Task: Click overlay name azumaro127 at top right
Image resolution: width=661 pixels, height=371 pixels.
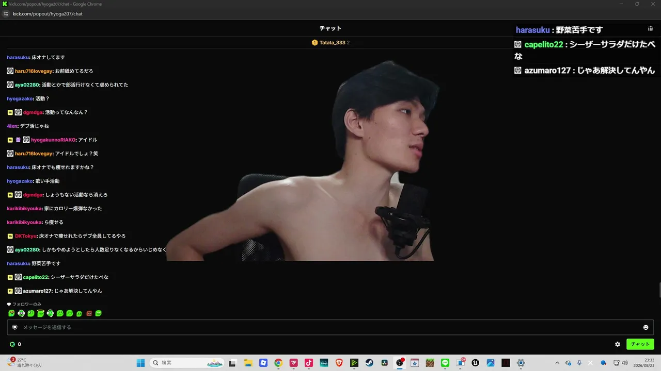Action: point(547,71)
